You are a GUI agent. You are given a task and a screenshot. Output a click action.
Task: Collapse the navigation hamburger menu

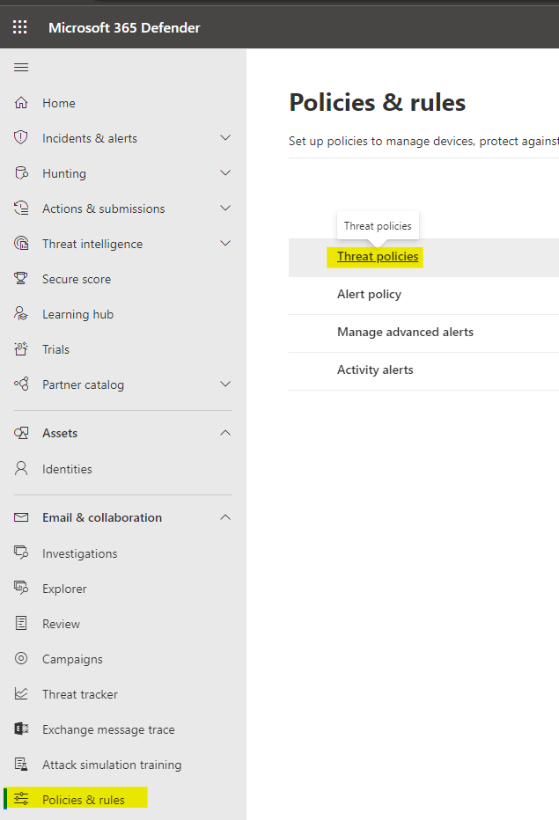click(21, 68)
